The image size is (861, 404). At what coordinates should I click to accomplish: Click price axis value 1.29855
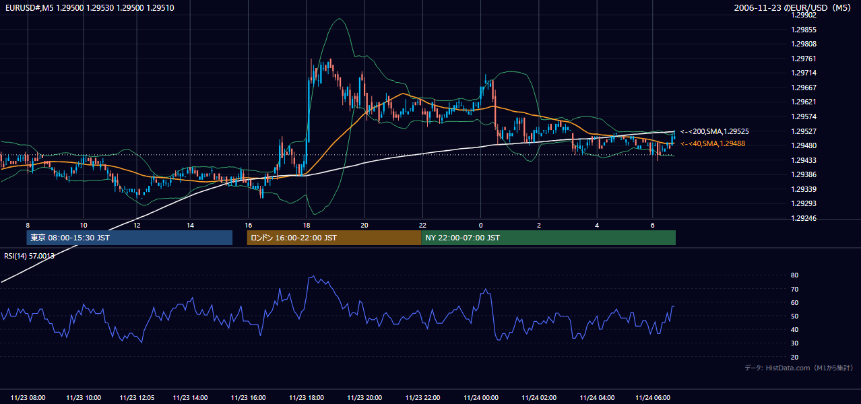pos(804,30)
